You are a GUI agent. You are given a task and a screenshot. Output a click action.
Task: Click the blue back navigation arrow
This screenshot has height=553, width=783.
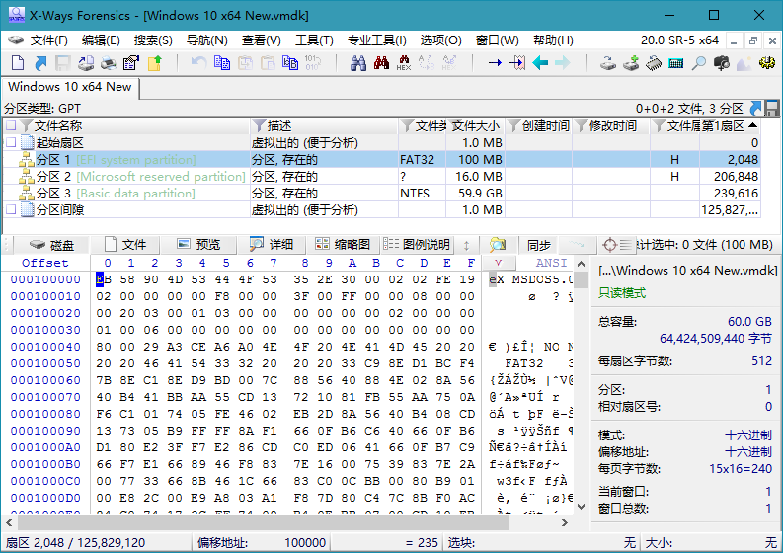pyautogui.click(x=540, y=63)
